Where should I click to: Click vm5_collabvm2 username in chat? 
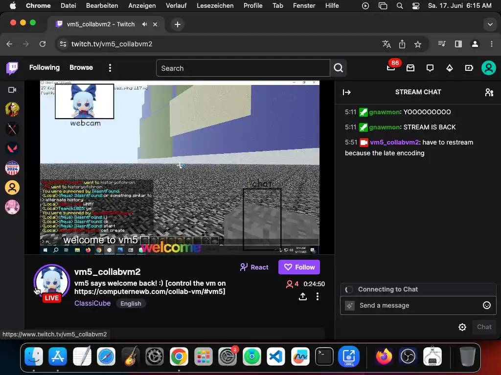pyautogui.click(x=394, y=142)
